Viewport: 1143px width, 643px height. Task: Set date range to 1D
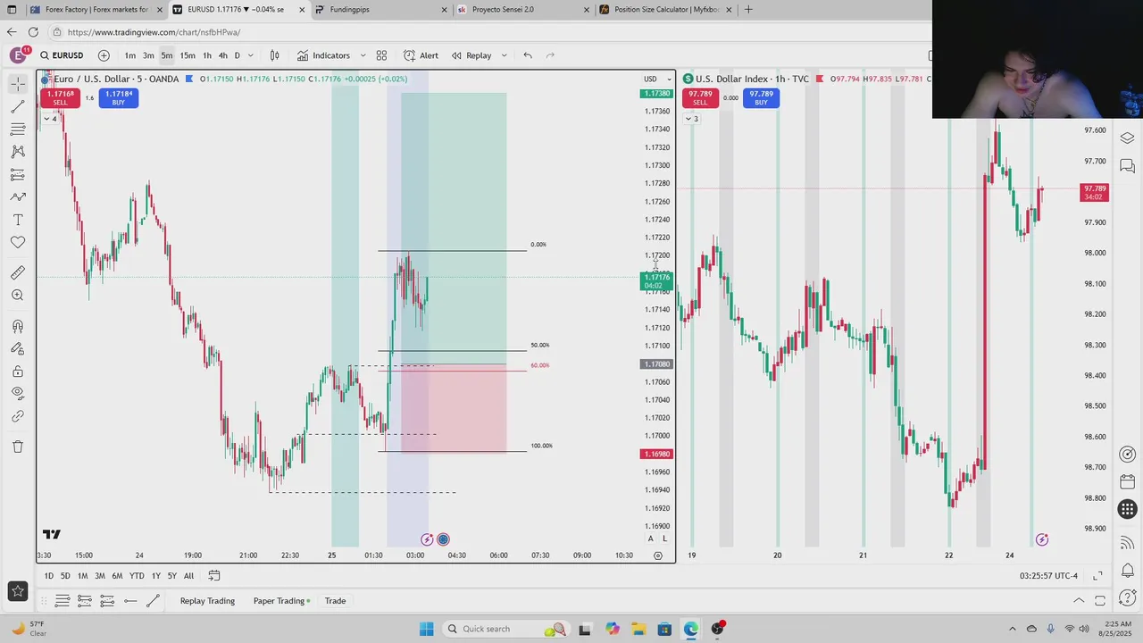pos(49,576)
